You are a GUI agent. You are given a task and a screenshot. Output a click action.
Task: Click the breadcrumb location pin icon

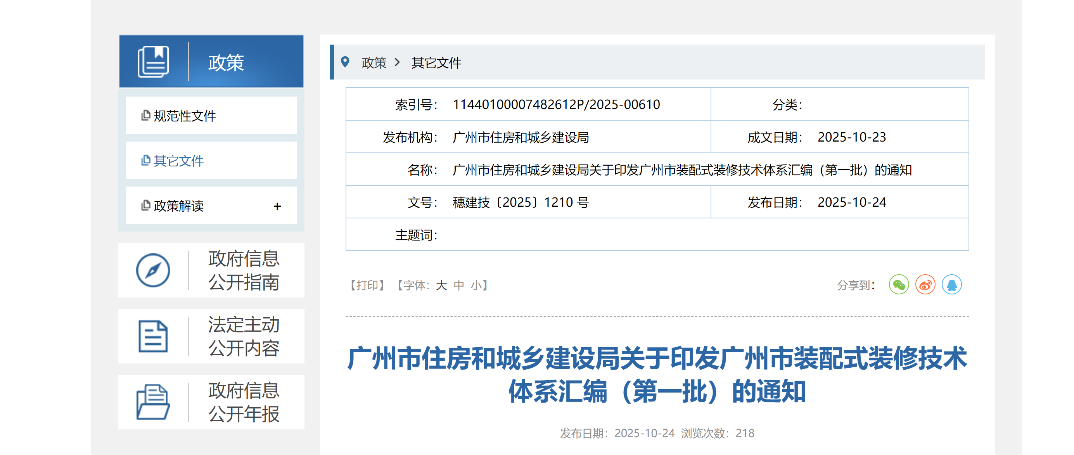[x=345, y=62]
